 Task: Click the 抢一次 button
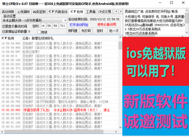point(114,31)
